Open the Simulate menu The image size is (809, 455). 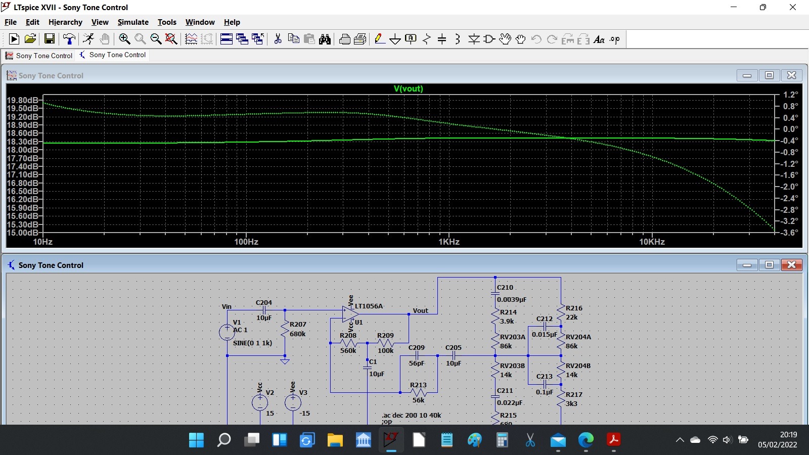pyautogui.click(x=133, y=22)
